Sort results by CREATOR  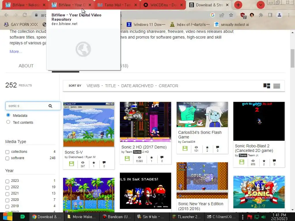click(x=168, y=86)
